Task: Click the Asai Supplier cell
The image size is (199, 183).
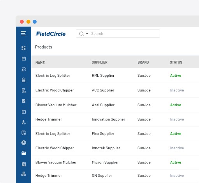Action: tap(103, 105)
